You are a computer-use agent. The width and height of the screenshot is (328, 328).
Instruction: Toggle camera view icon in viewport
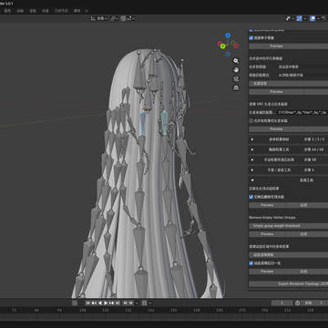[x=236, y=79]
